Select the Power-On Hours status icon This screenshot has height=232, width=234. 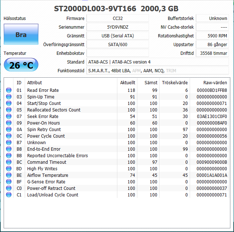9,123
